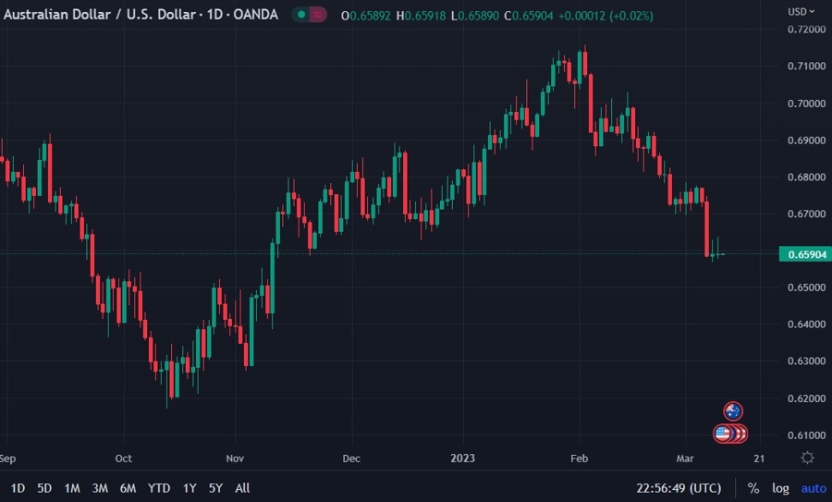Image resolution: width=832 pixels, height=502 pixels.
Task: Click the Oct label on time axis
Action: tap(123, 458)
